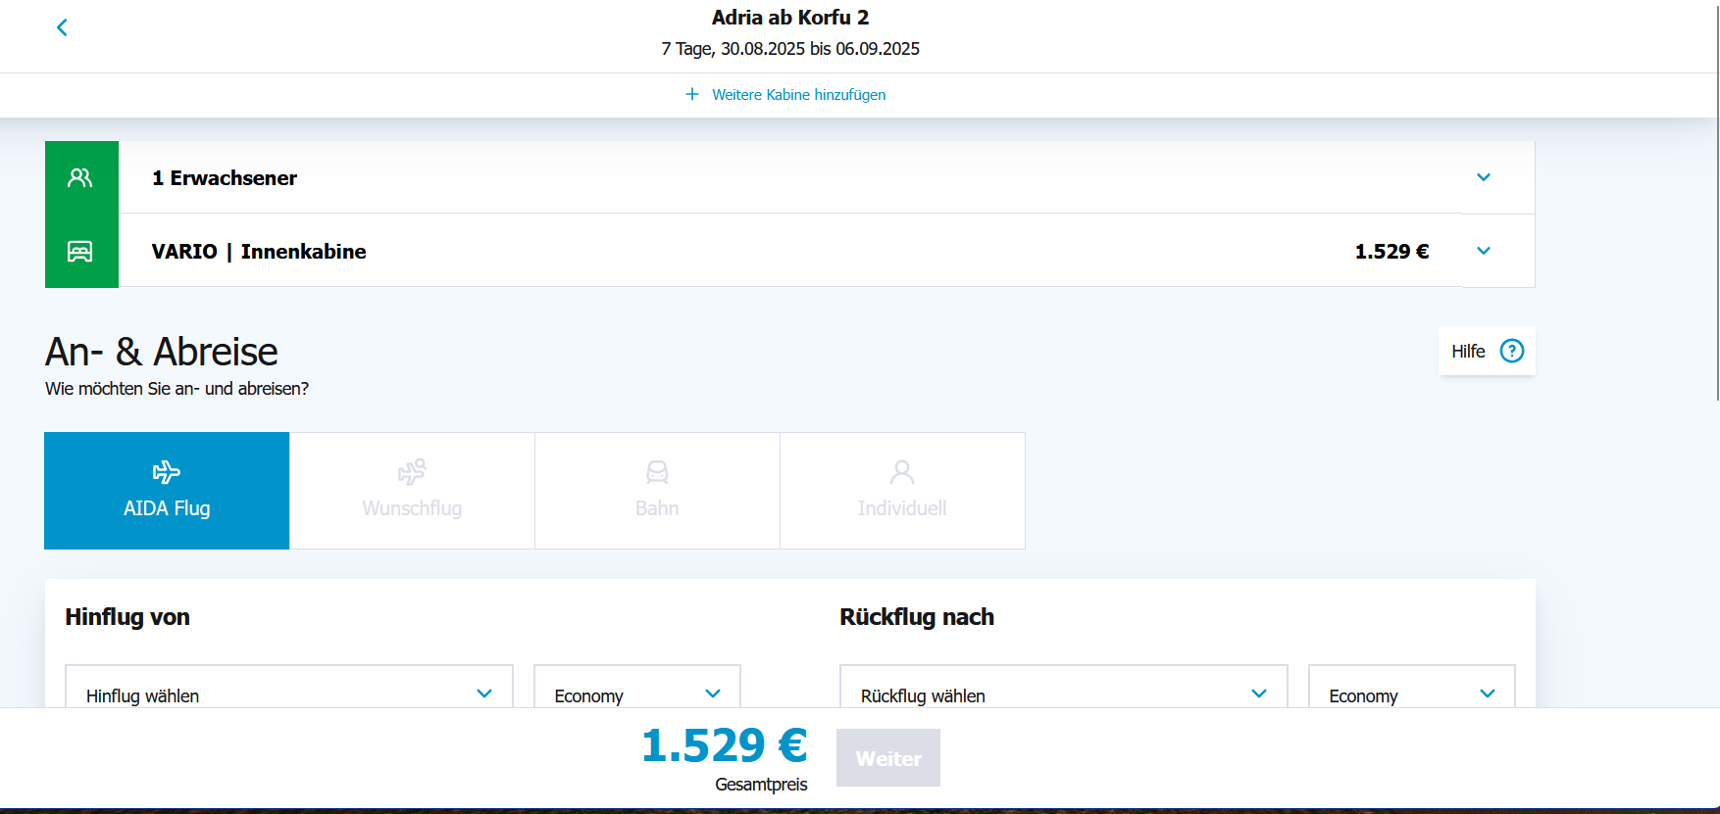Click the Hilfe question mark icon
The width and height of the screenshot is (1720, 814).
click(x=1512, y=351)
